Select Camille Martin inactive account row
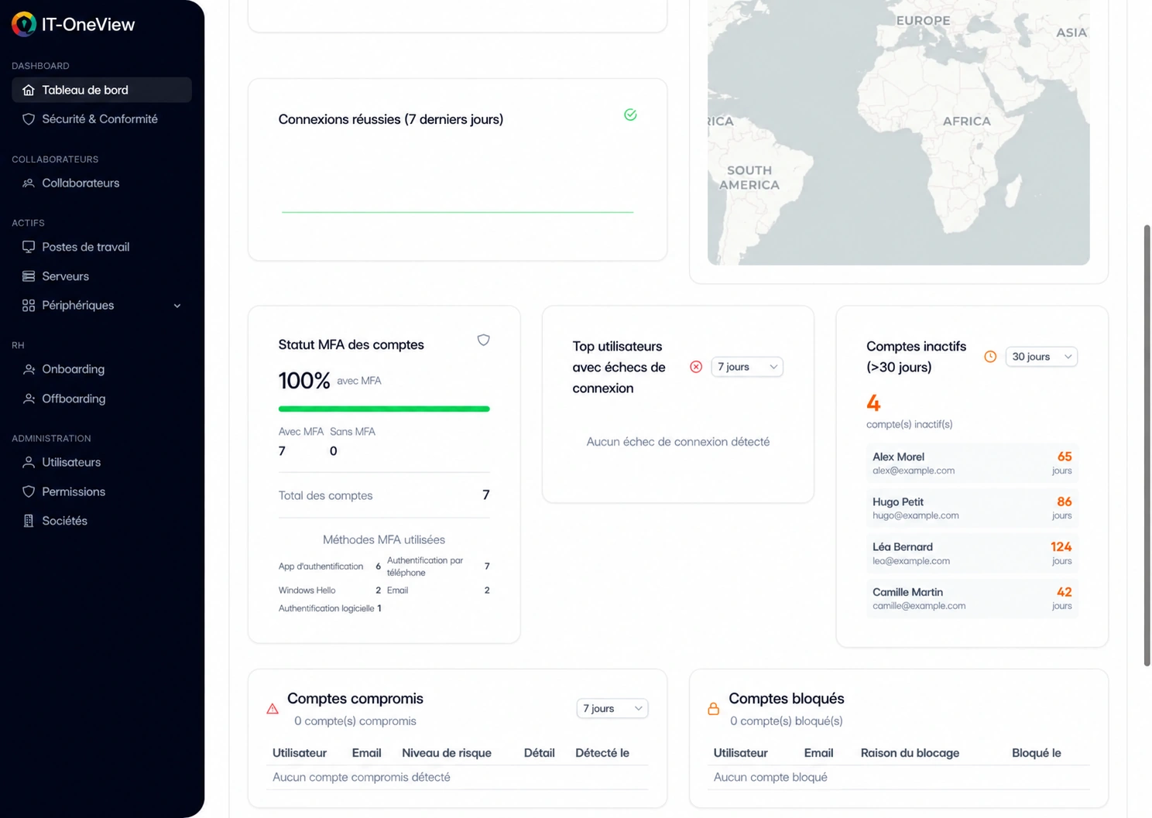1152x818 pixels. 972,598
